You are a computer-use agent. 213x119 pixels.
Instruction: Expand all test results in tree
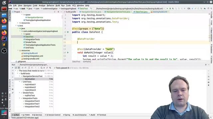[x=29, y=68]
